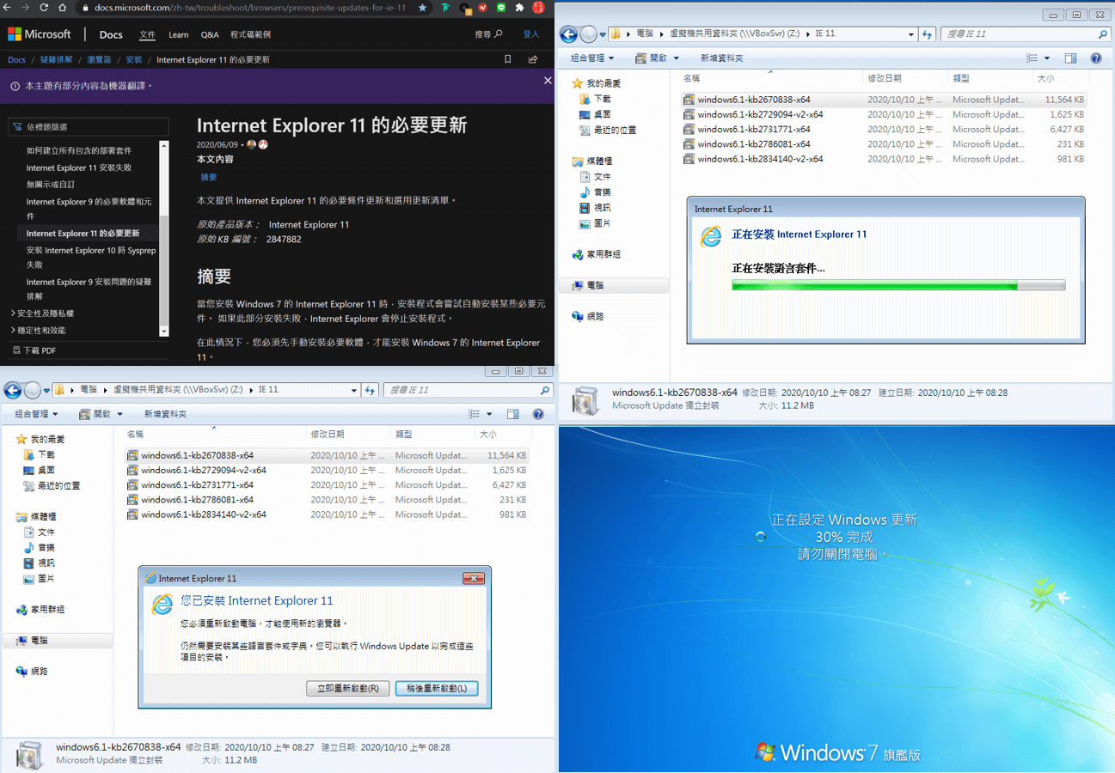1115x773 pixels.
Task: Focus the 搜尋 IE 11 box in upper Explorer window
Action: click(1026, 34)
